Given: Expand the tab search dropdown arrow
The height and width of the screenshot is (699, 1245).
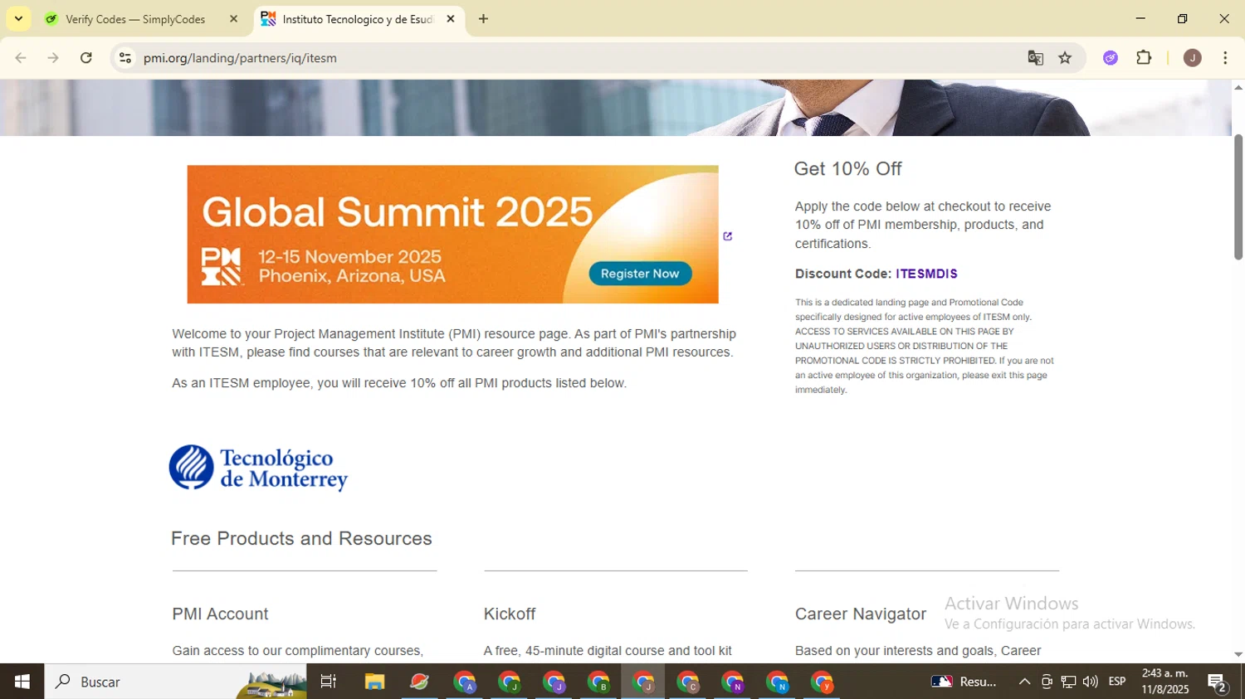Looking at the screenshot, I should click(x=18, y=18).
